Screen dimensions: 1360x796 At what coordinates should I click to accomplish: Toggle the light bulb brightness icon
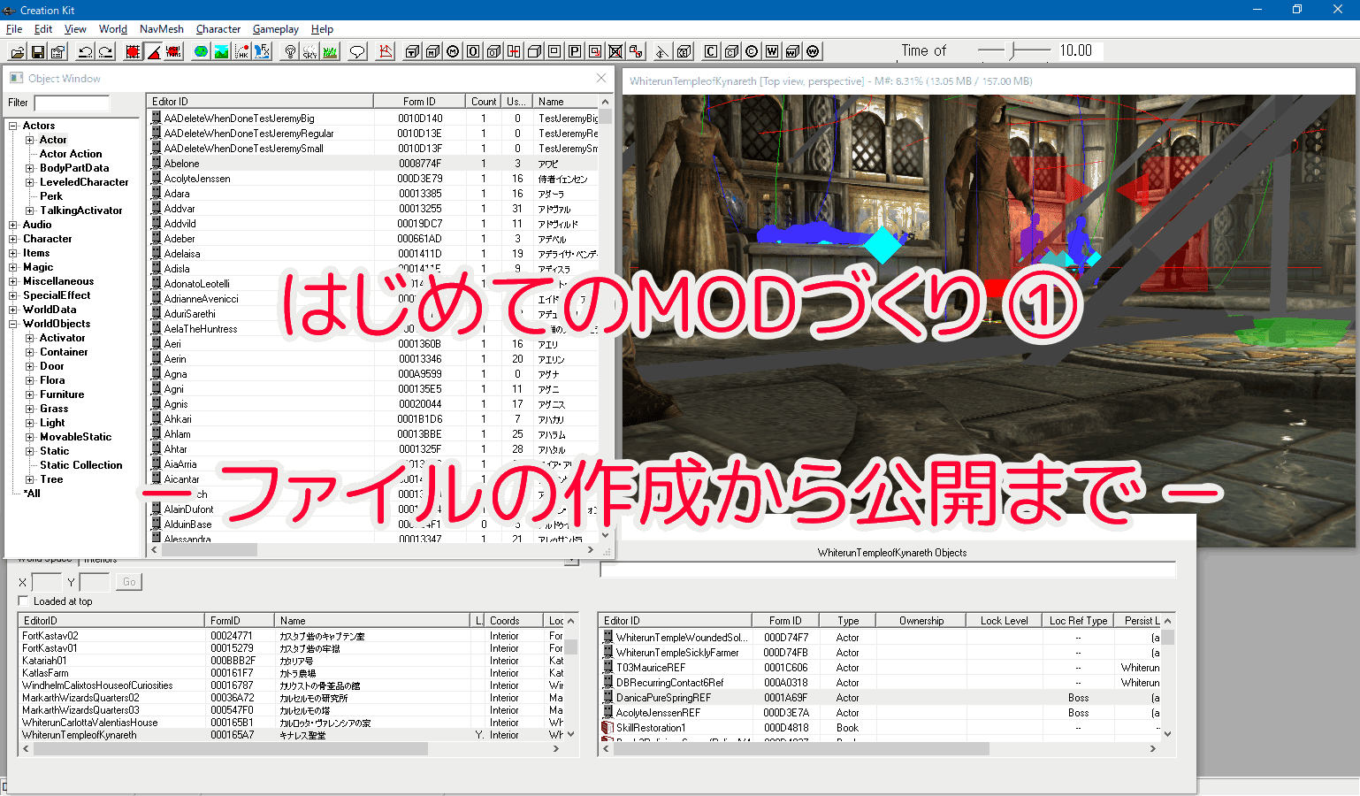(x=291, y=51)
